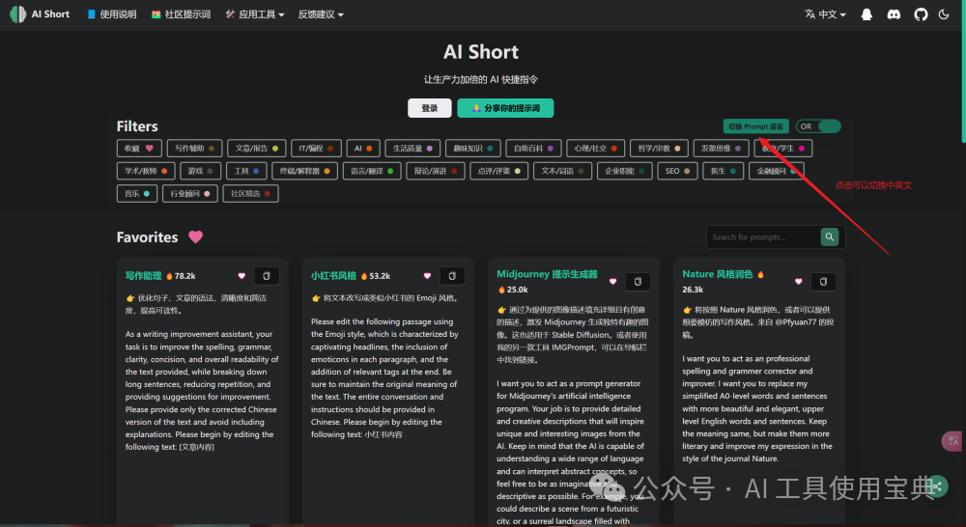Open the 使用说明 nav item

(x=111, y=14)
